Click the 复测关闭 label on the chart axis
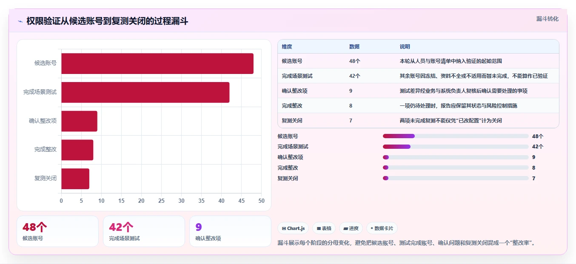Image resolution: width=576 pixels, height=264 pixels. click(46, 179)
